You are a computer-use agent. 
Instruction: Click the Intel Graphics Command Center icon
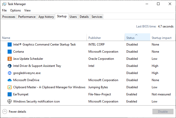(x=10, y=45)
